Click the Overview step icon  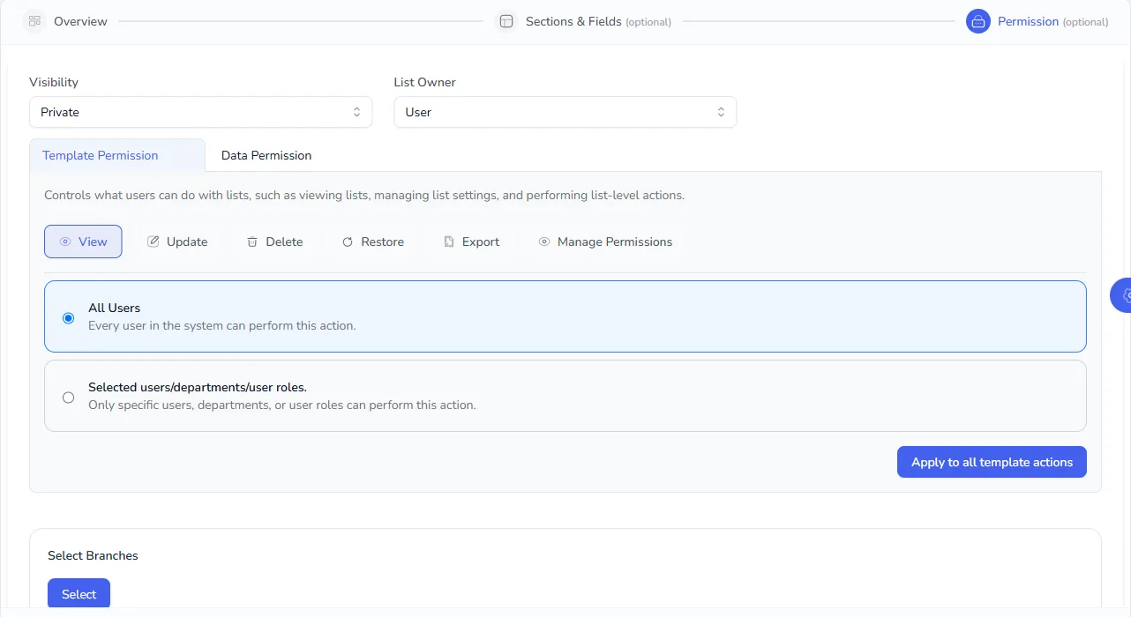coord(34,21)
